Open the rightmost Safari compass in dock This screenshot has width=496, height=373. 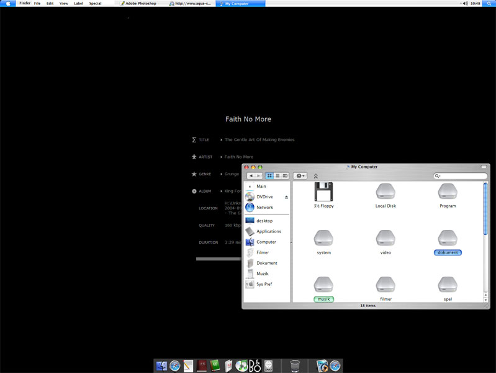click(335, 366)
